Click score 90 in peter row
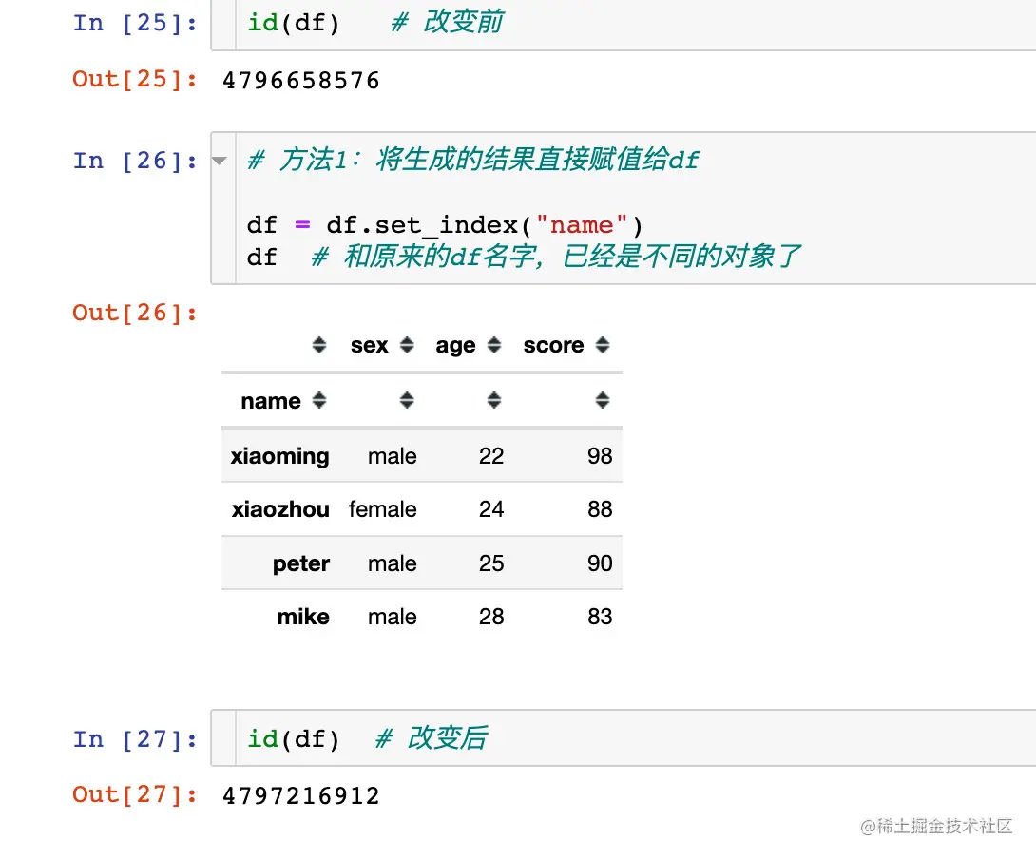This screenshot has width=1036, height=859. coord(600,563)
